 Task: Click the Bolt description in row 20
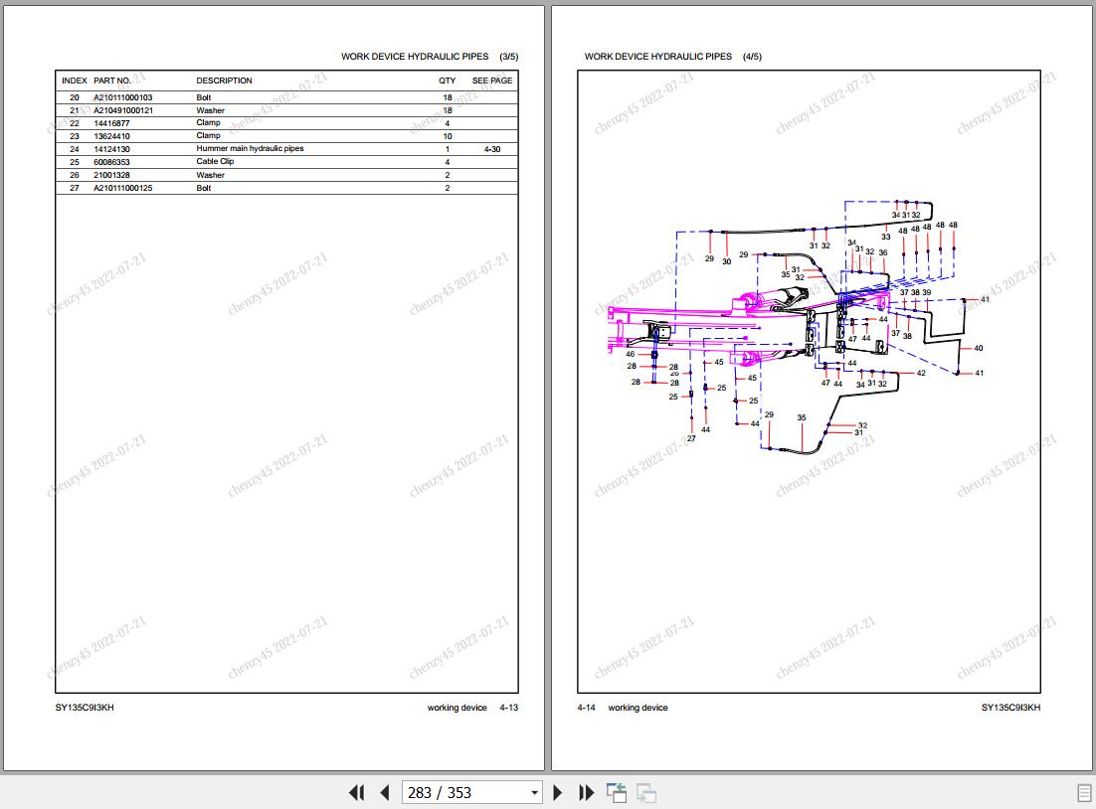(204, 97)
